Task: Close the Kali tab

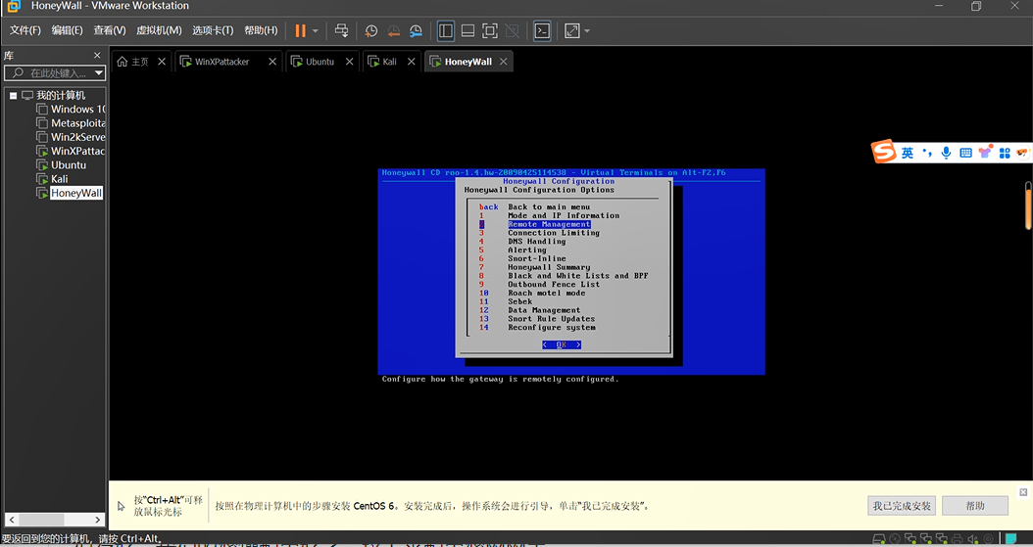Action: 411,61
